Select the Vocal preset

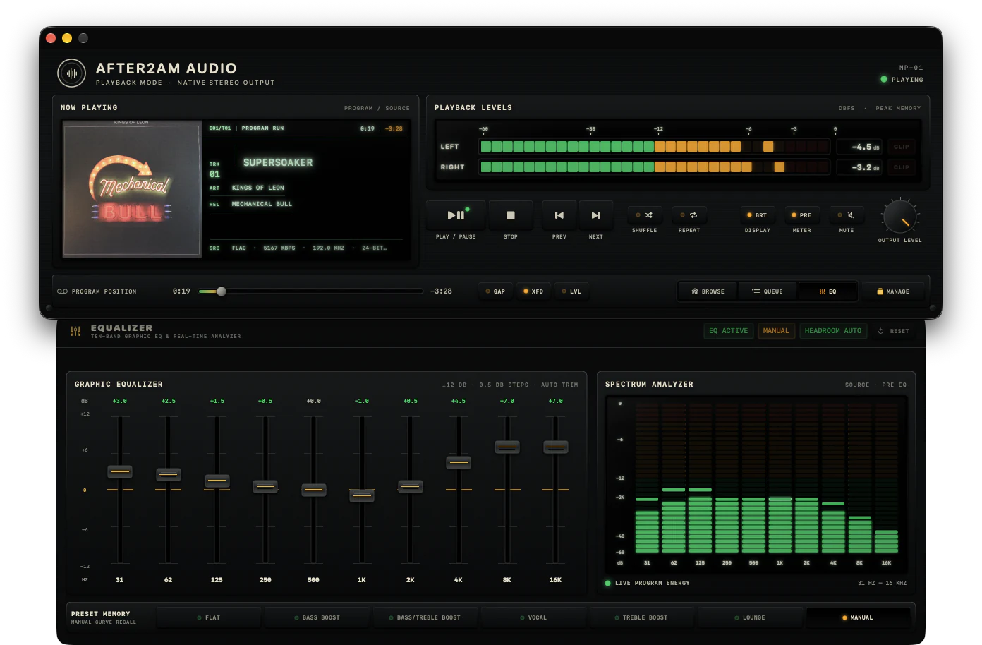(x=533, y=617)
